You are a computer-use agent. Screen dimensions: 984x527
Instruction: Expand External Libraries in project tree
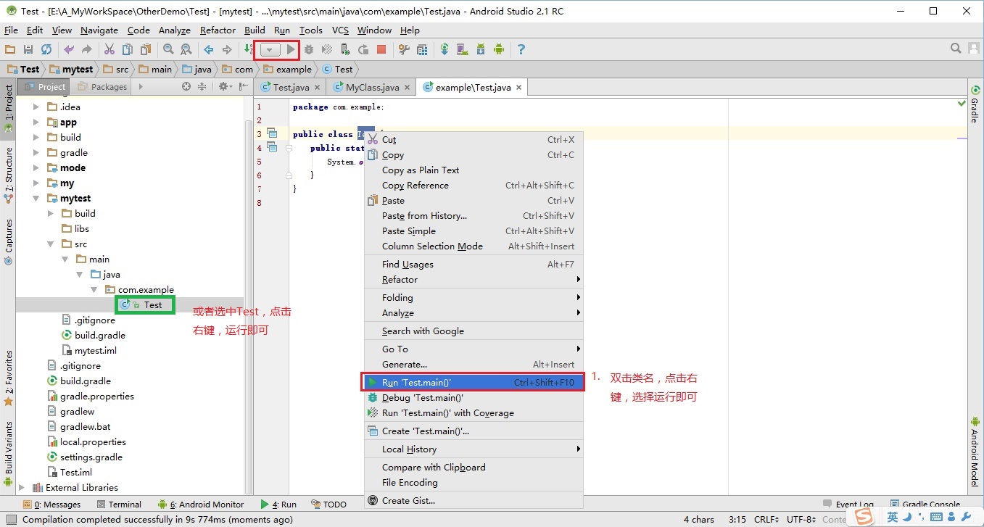click(x=22, y=488)
